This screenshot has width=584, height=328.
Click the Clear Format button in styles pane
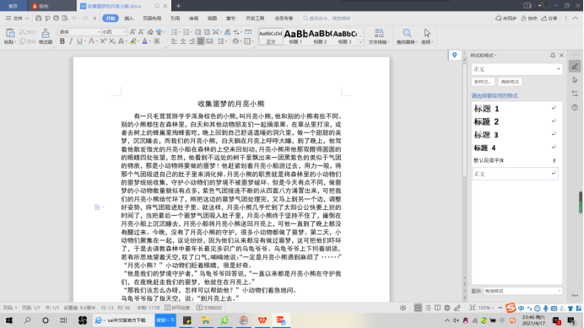(510, 82)
